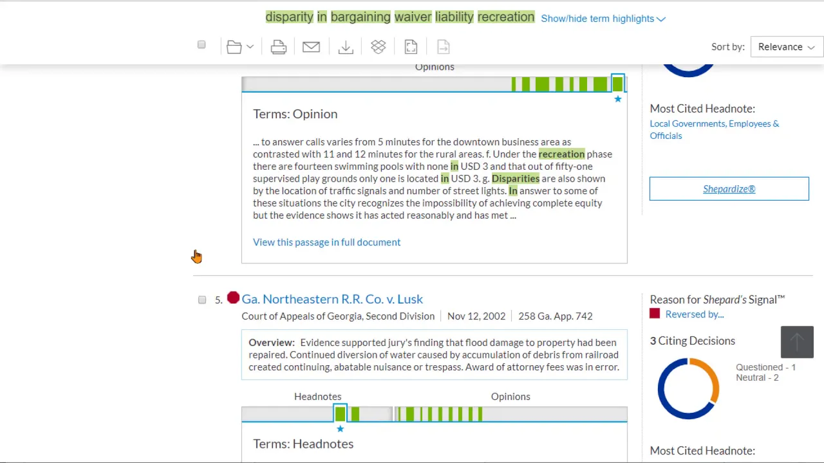This screenshot has width=824, height=463.
Task: Open the save-to-folder icon
Action: coord(234,47)
